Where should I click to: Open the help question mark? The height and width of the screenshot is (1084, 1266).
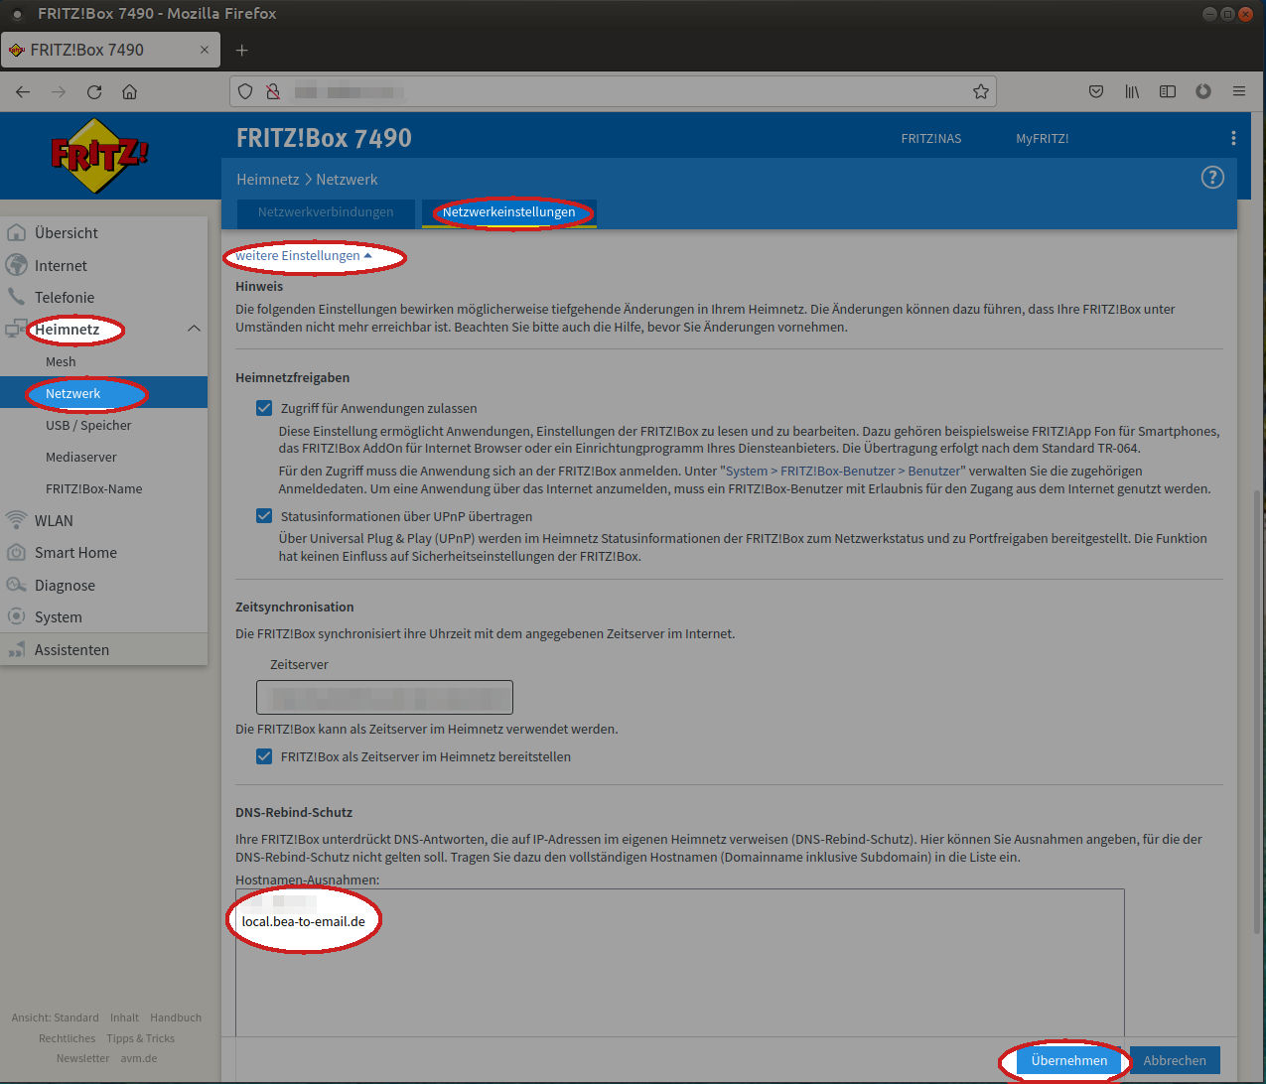pyautogui.click(x=1212, y=178)
